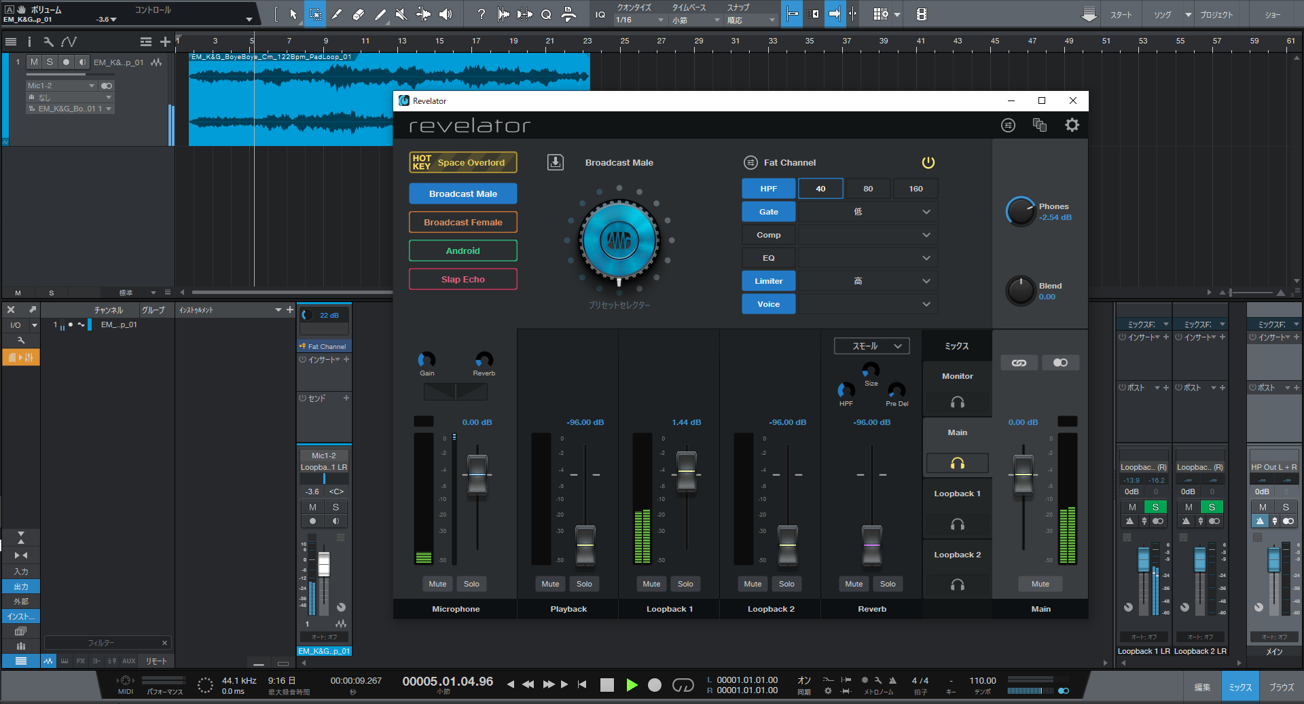Click the Blend knob
The image size is (1304, 704).
1020,291
